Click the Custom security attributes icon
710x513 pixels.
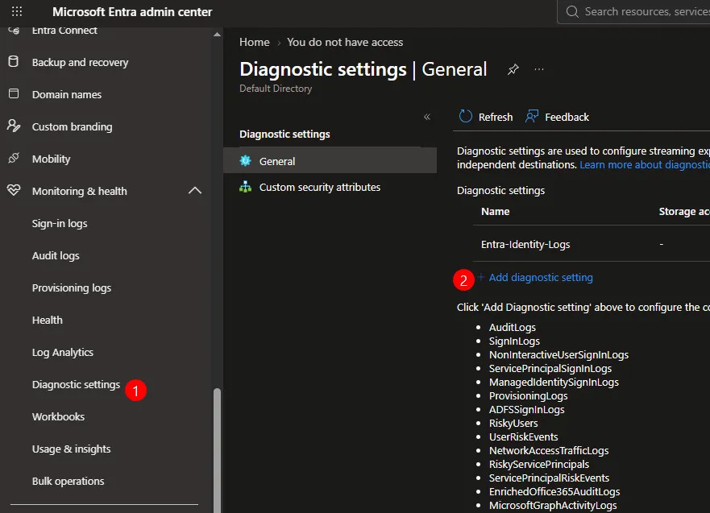[246, 187]
